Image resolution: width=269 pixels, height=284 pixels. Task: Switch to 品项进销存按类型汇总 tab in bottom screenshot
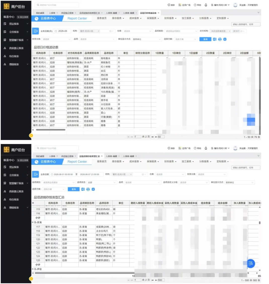pos(89,156)
